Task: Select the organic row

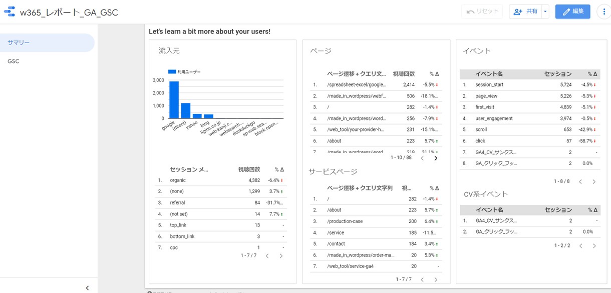Action: pos(220,180)
